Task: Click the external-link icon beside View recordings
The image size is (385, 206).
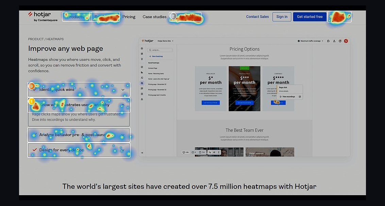Action: pyautogui.click(x=300, y=96)
